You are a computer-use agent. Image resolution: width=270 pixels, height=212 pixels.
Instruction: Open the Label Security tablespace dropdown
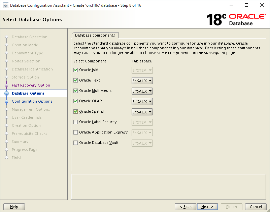click(142, 122)
